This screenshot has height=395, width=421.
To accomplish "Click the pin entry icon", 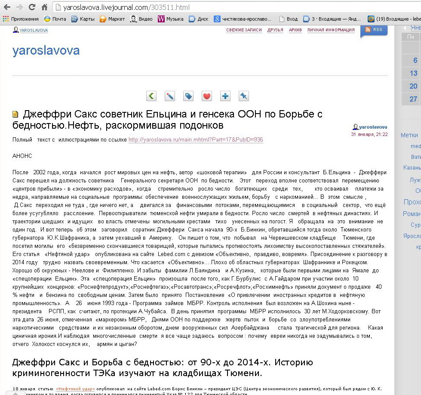I will (244, 96).
